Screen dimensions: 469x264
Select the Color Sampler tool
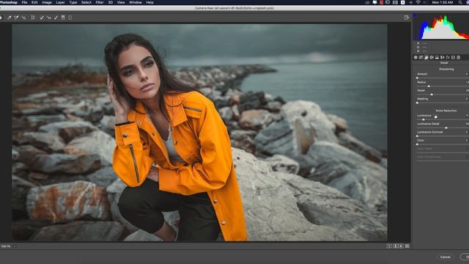[x=16, y=18]
